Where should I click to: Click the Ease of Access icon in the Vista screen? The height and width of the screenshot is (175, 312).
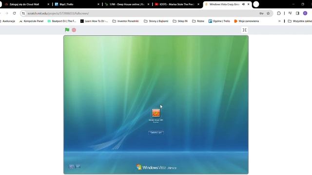(72, 167)
